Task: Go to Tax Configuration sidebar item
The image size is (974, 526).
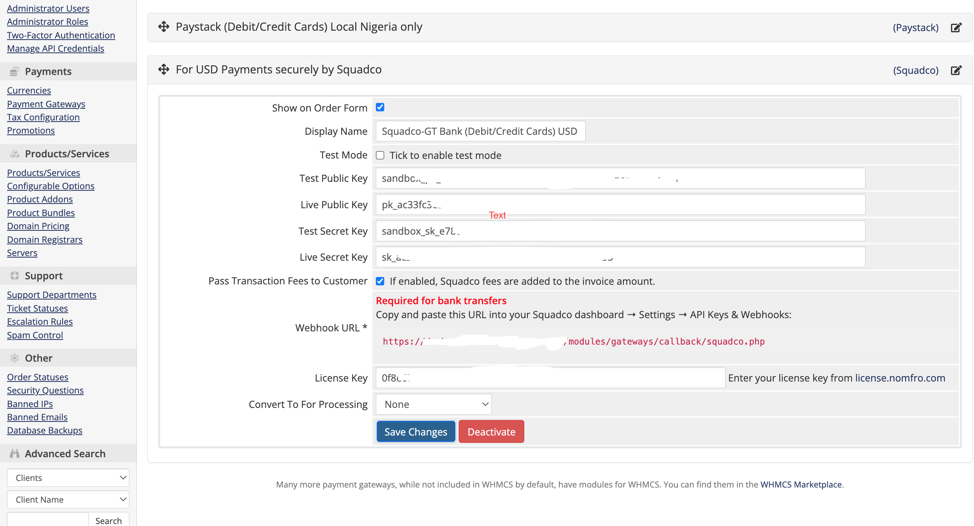Action: pos(43,117)
